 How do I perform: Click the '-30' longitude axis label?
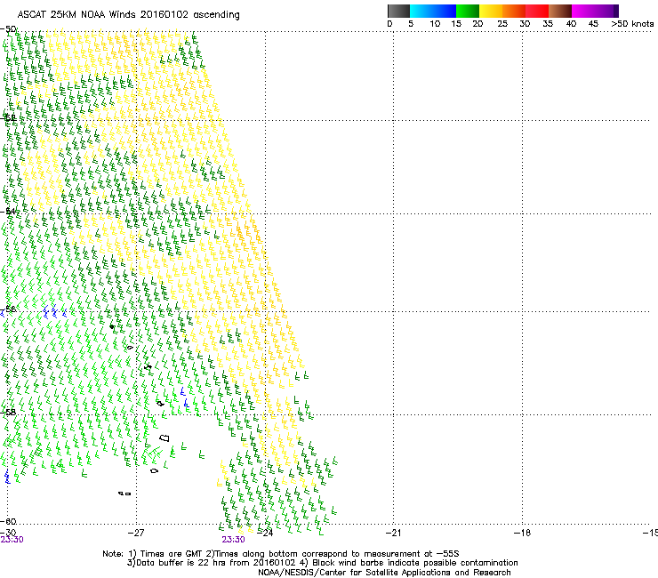point(8,533)
